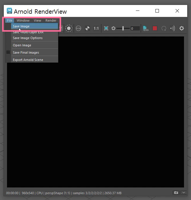This screenshot has height=200, width=191.
Task: Stop the render with red square
Action: pos(155,28)
